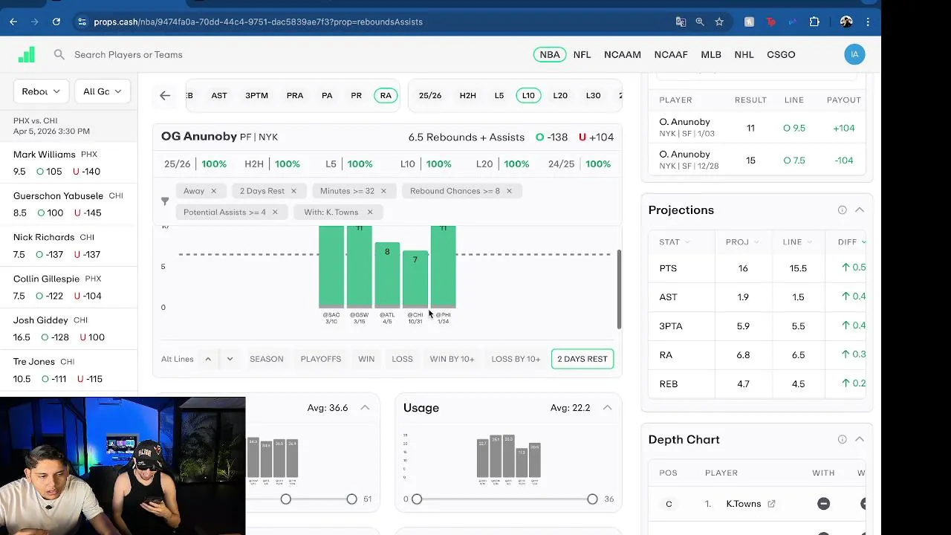Disable the 2 DAYS REST filter
The width and height of the screenshot is (951, 535).
point(582,359)
